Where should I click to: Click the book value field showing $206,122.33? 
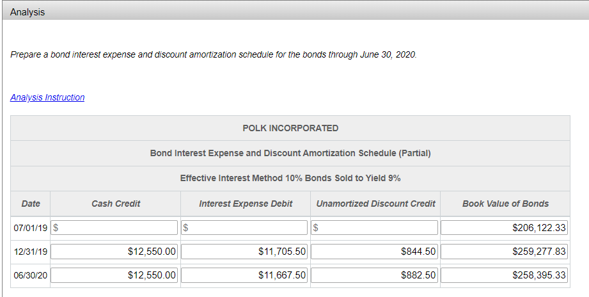tap(504, 227)
